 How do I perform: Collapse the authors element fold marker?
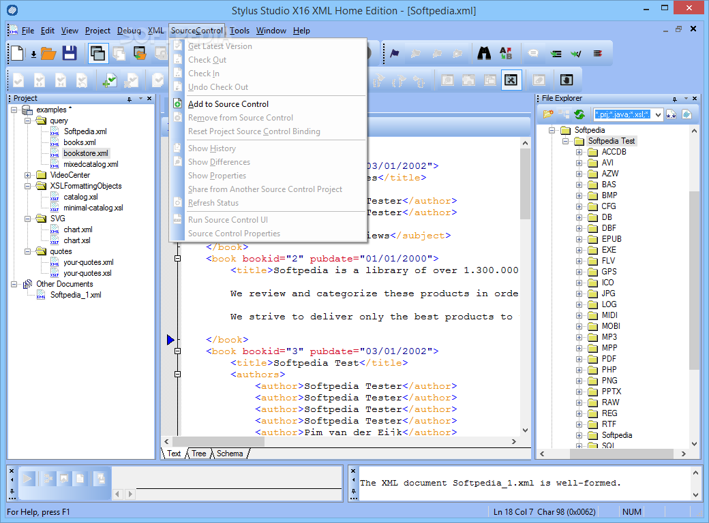177,375
